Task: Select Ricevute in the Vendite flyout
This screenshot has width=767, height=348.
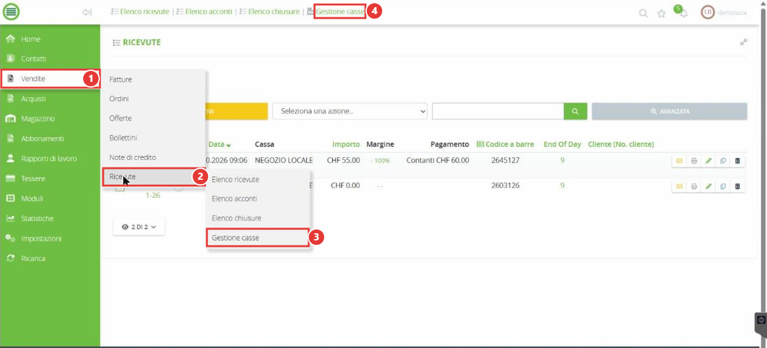Action: (154, 177)
